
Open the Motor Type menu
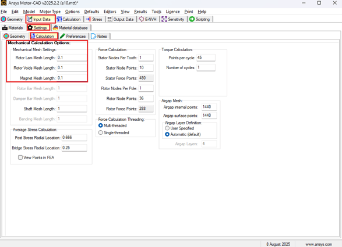pos(50,12)
